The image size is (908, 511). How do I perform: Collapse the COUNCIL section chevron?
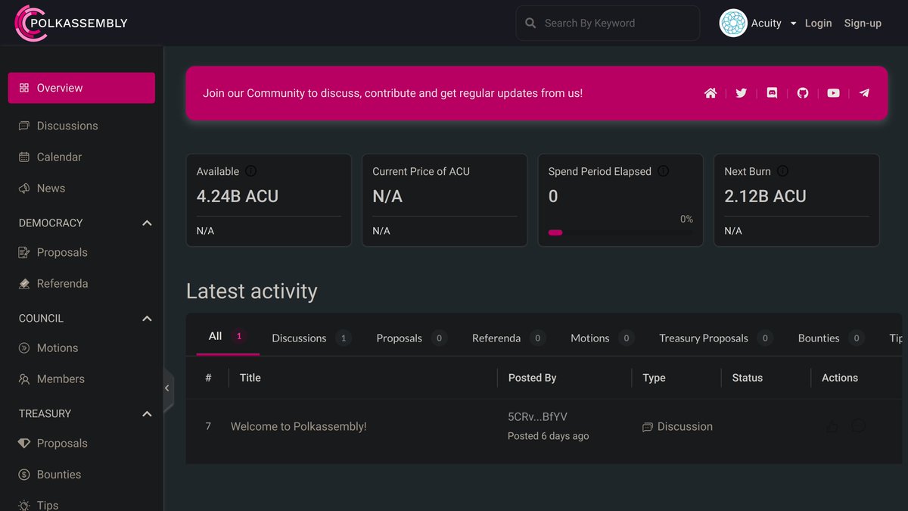pyautogui.click(x=147, y=319)
